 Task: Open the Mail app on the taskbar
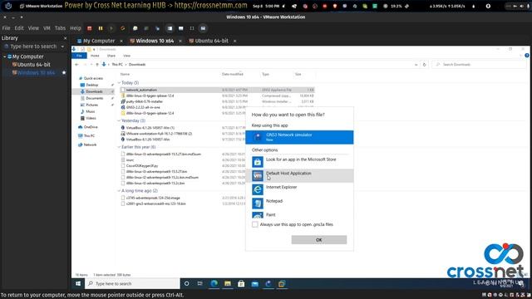click(255, 284)
